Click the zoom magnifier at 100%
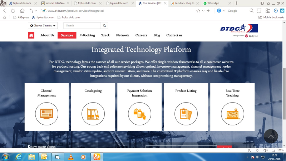 pos(273,150)
